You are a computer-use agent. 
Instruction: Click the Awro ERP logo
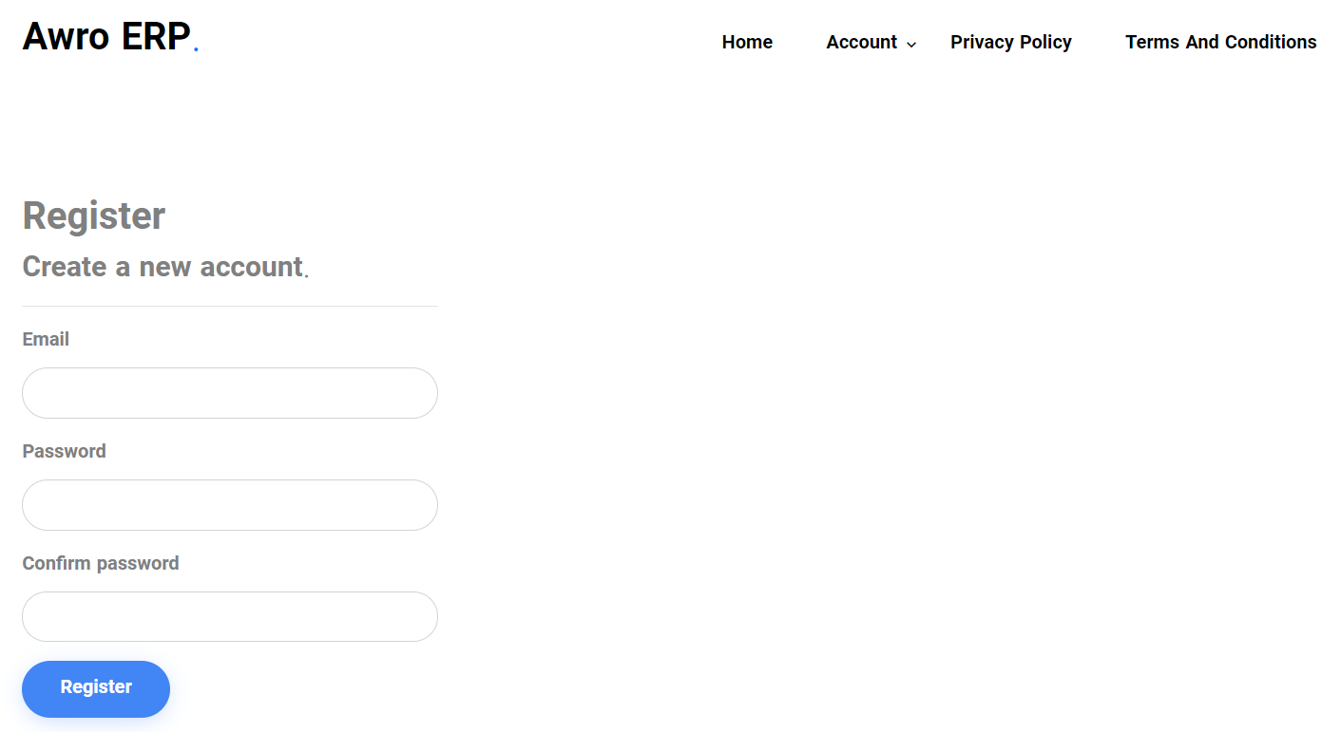pyautogui.click(x=106, y=37)
